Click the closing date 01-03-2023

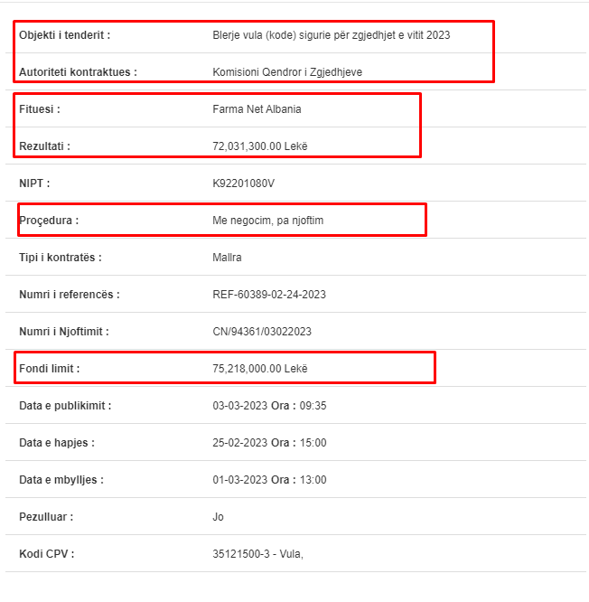pos(238,480)
